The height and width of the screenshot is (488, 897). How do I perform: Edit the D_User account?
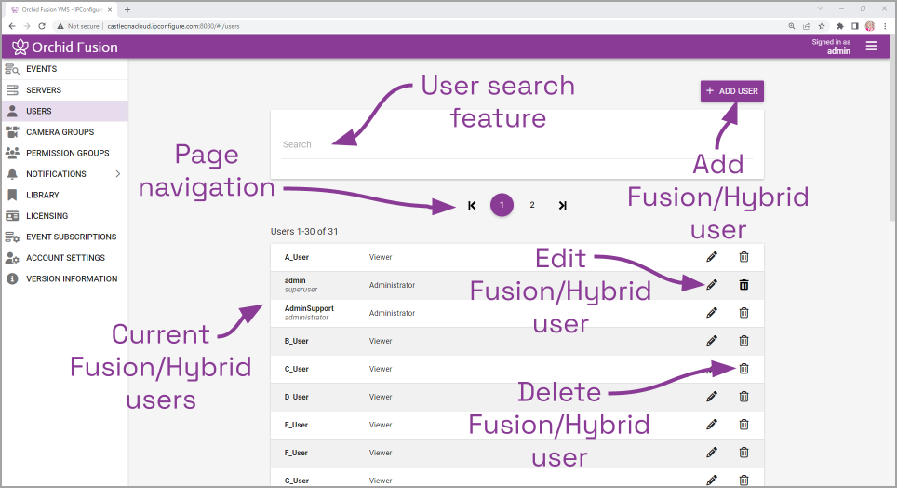click(712, 397)
